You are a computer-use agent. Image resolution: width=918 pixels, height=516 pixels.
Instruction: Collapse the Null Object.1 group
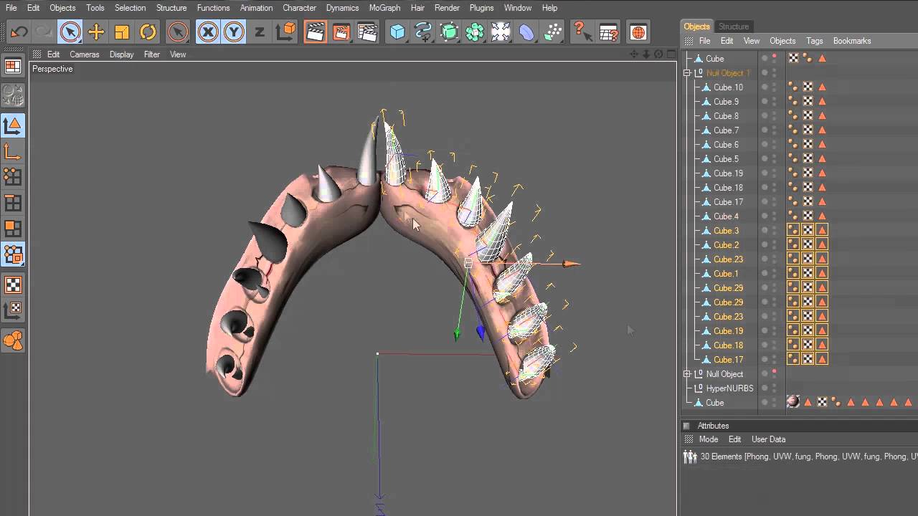(687, 73)
